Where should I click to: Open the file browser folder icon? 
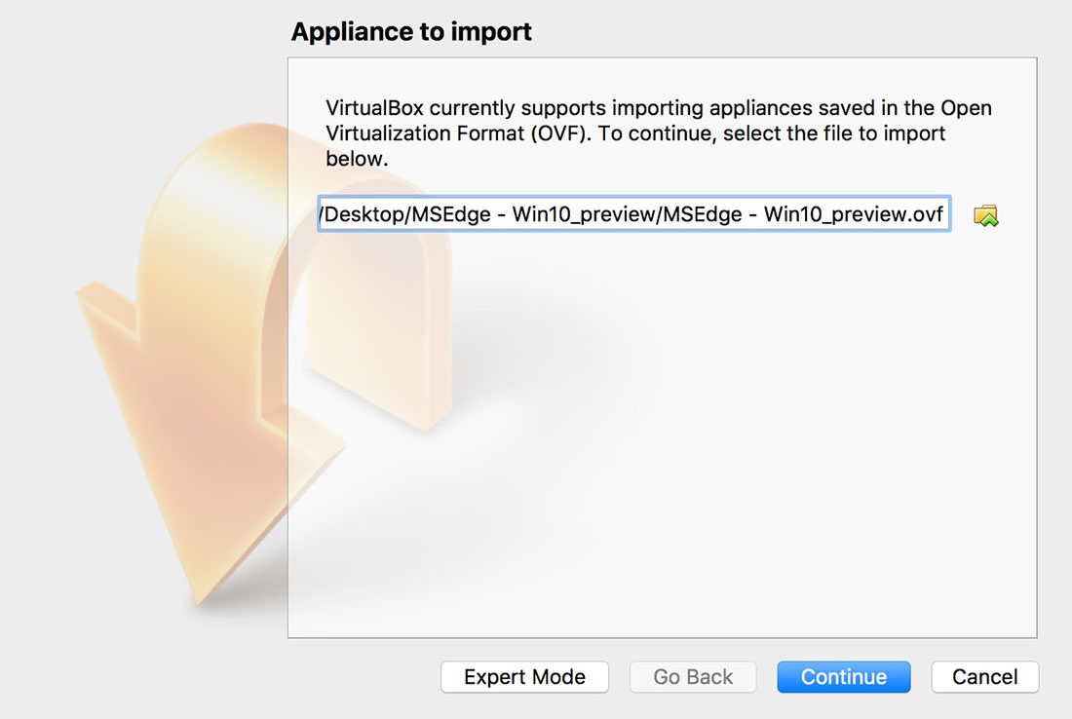coord(985,215)
